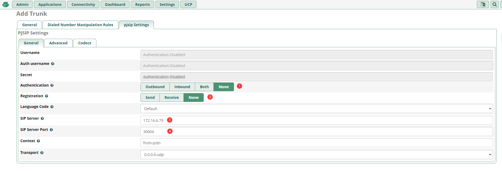The image size is (502, 171).
Task: Click the Context input field
Action: 317,143
